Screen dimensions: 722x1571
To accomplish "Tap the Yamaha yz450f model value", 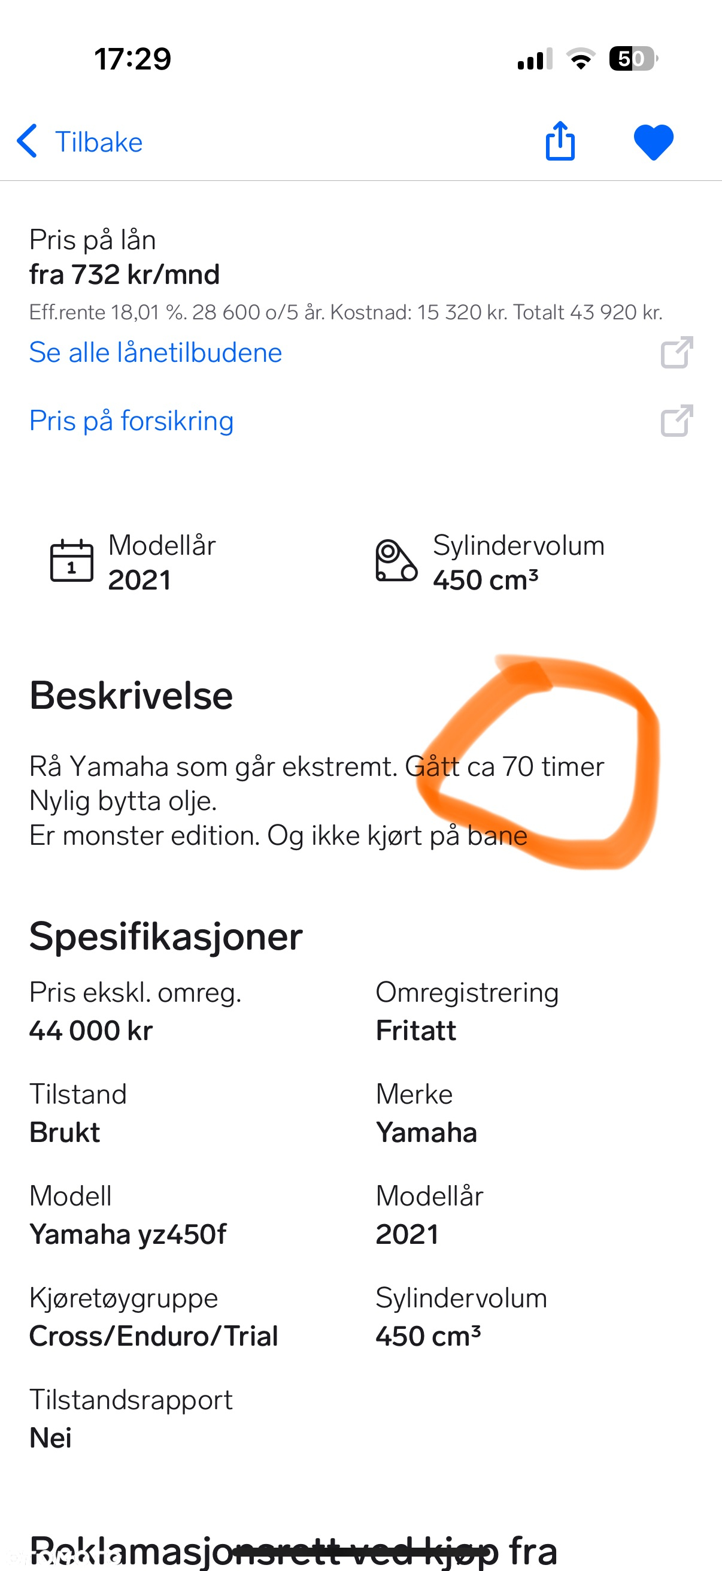I will pyautogui.click(x=128, y=1234).
